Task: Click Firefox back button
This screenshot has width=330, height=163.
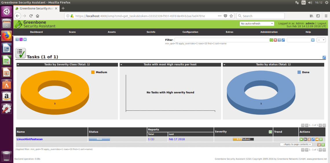Action: coord(18,16)
